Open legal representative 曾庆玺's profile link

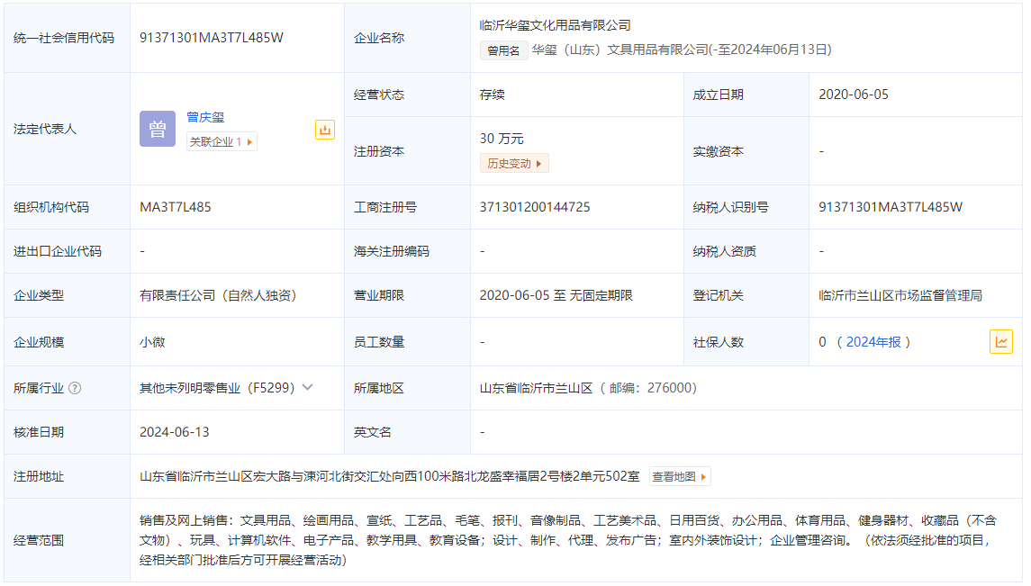tap(205, 117)
